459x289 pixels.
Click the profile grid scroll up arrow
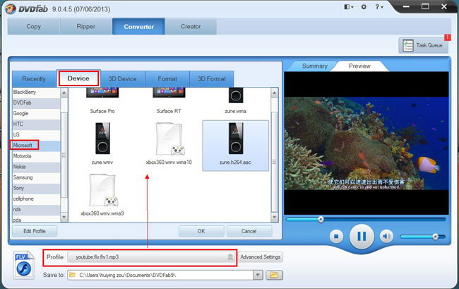pos(274,93)
